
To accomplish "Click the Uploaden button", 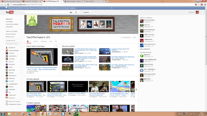I will pyautogui.click(x=86, y=12).
